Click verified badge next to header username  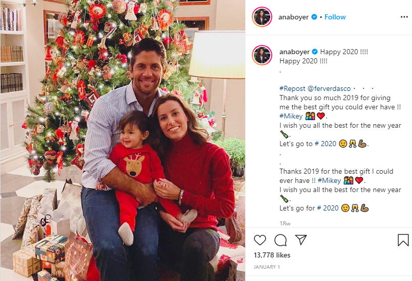(x=314, y=17)
